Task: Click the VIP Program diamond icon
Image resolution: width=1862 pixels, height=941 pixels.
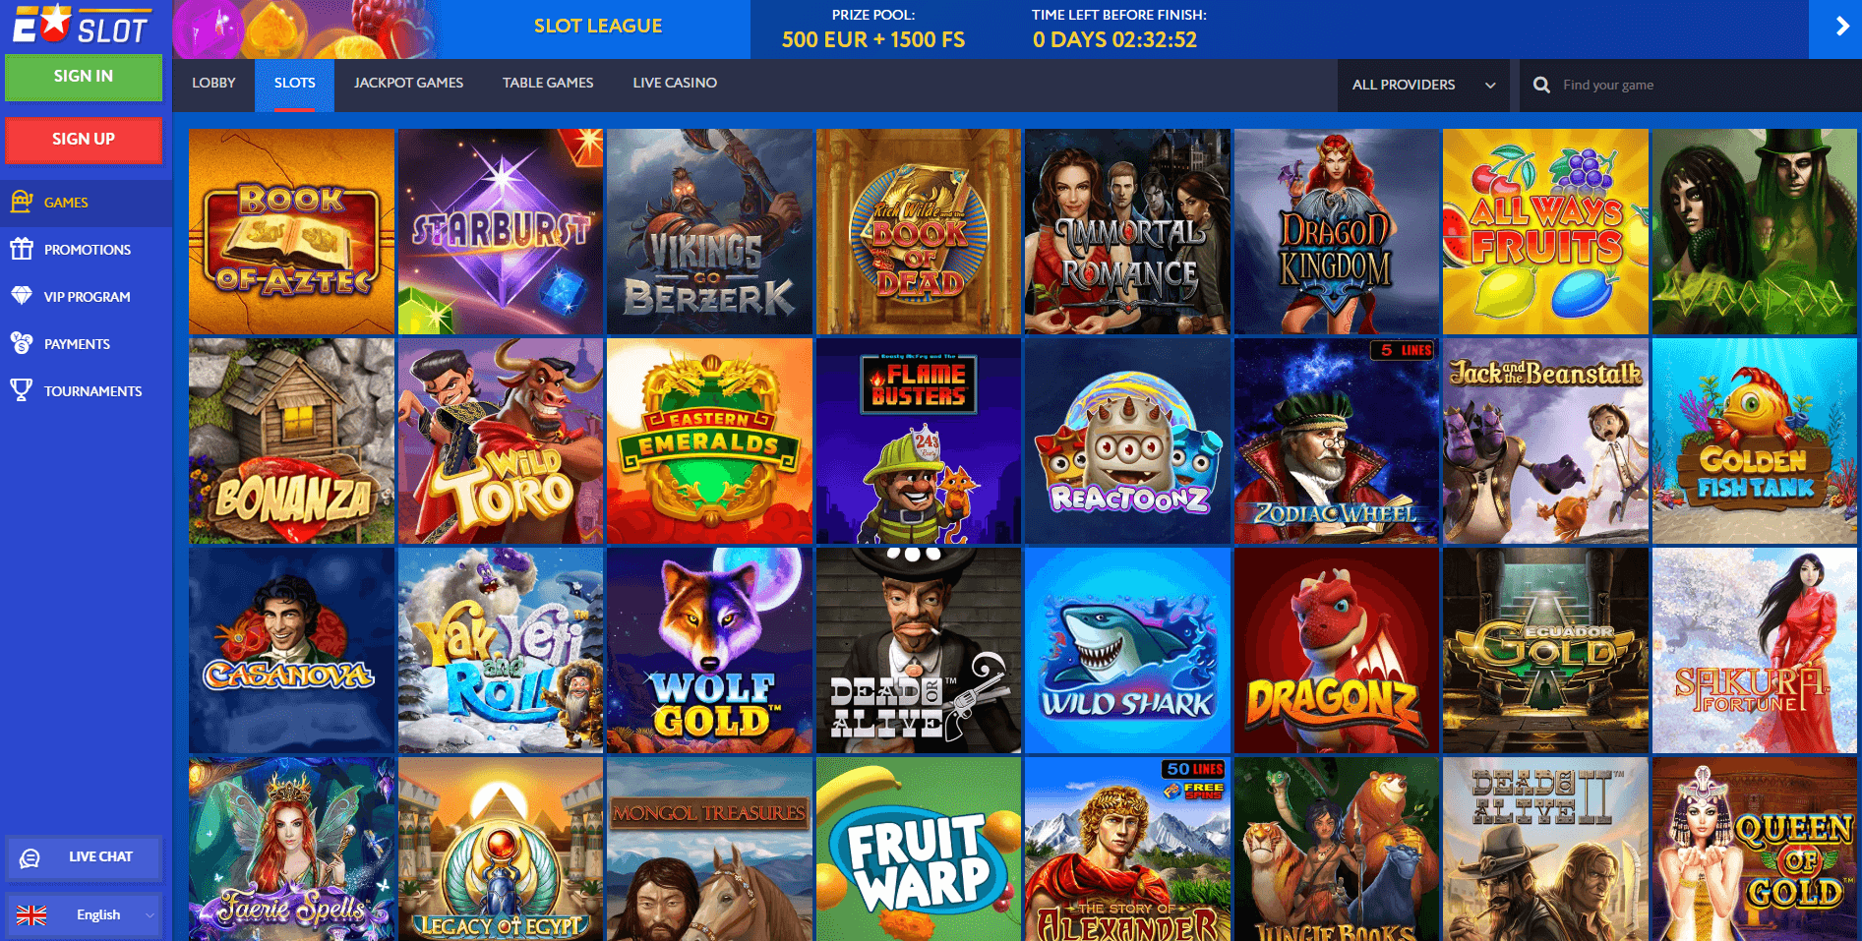Action: (x=22, y=296)
